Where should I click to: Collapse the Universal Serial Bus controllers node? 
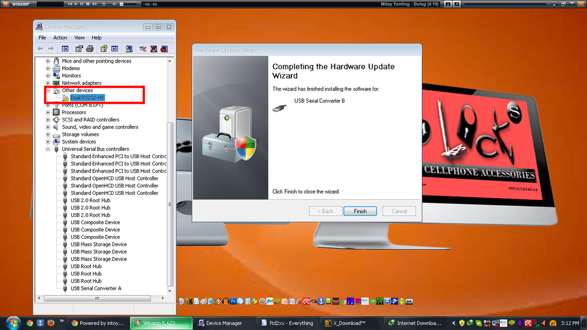click(48, 149)
